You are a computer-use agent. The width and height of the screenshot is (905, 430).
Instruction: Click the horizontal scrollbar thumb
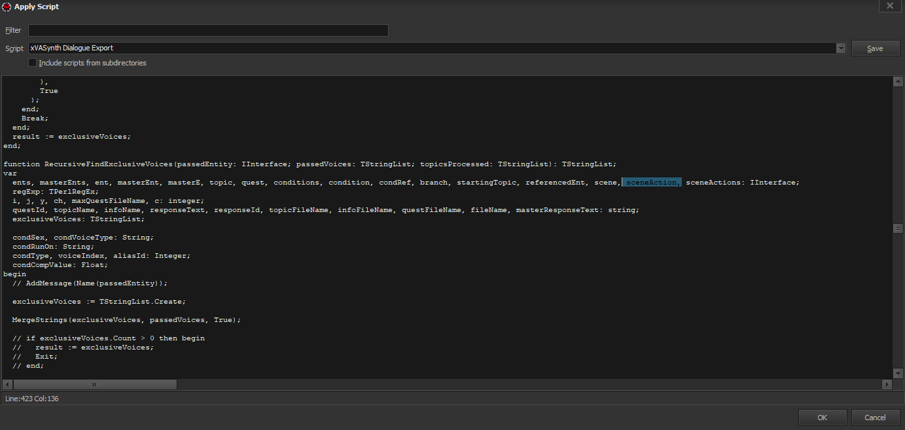pyautogui.click(x=94, y=384)
